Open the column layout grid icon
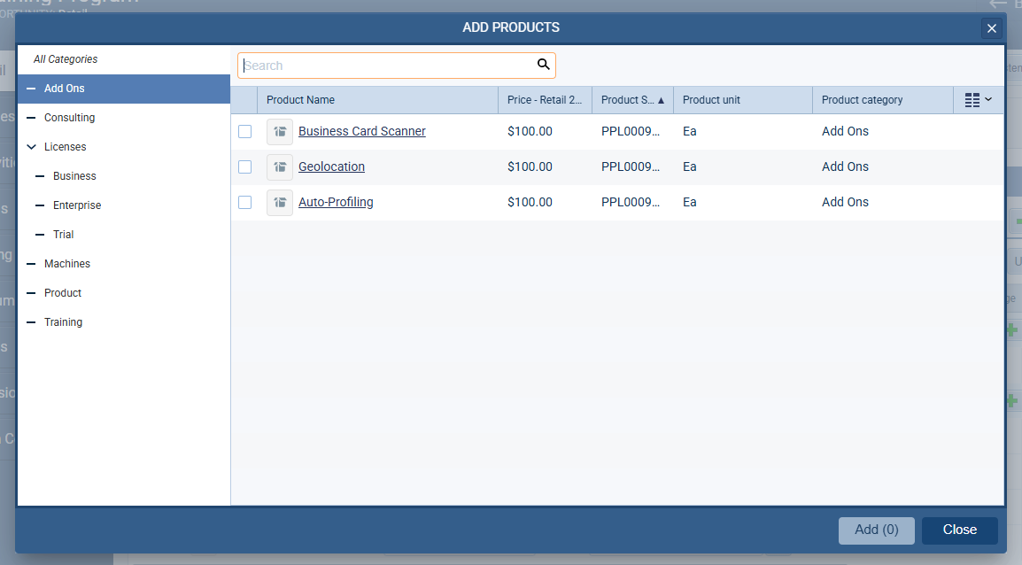This screenshot has width=1022, height=565. pyautogui.click(x=972, y=99)
